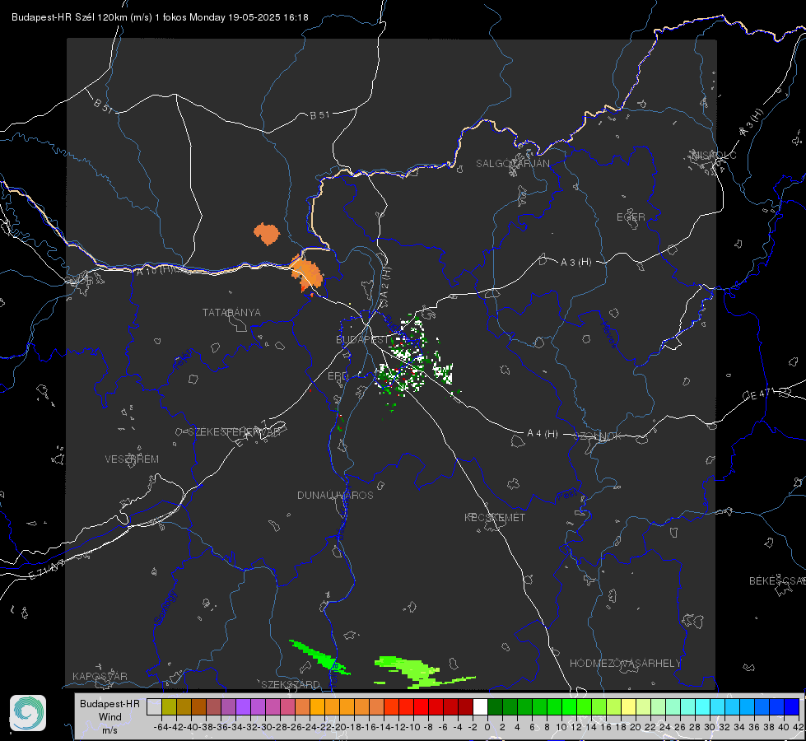
Task: Click the ERD town label
Action: (338, 376)
